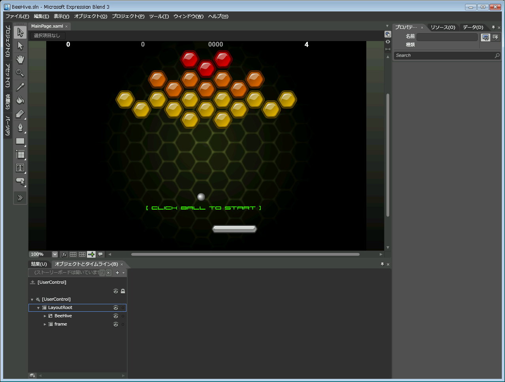505x382 pixels.
Task: Select the Rectangle shape tool
Action: click(x=20, y=141)
